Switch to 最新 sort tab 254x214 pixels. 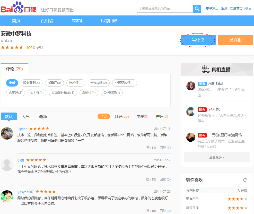tap(43, 116)
